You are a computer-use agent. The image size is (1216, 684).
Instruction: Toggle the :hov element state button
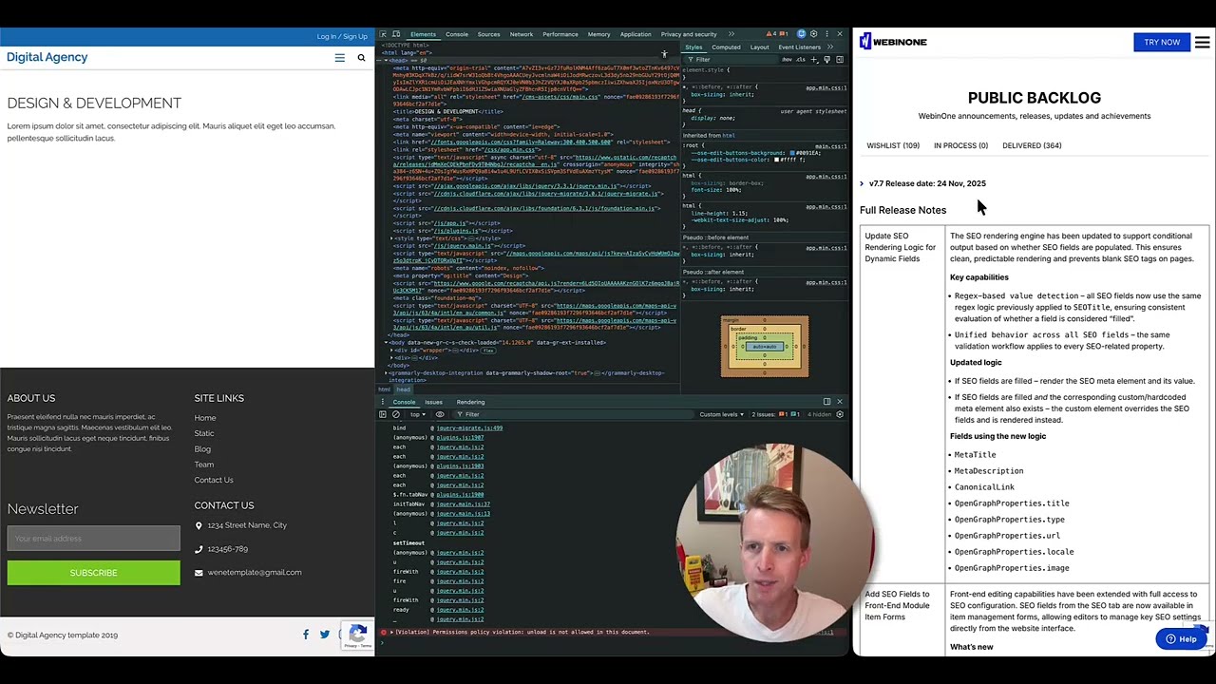coord(787,59)
